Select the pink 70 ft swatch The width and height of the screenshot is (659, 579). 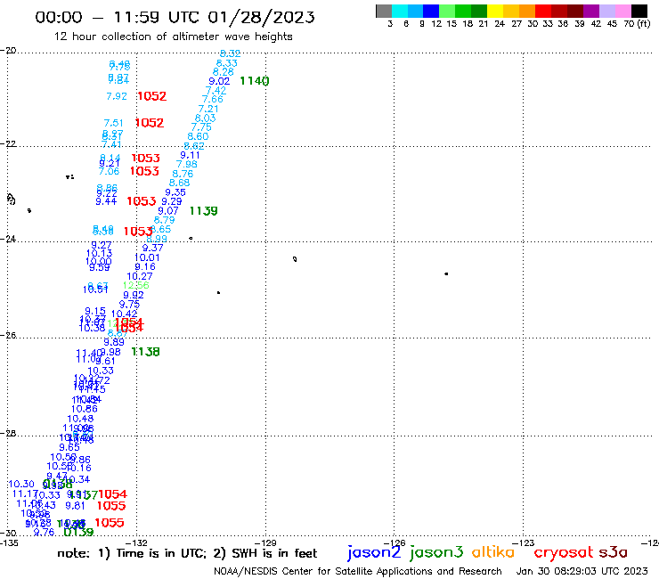[623, 11]
